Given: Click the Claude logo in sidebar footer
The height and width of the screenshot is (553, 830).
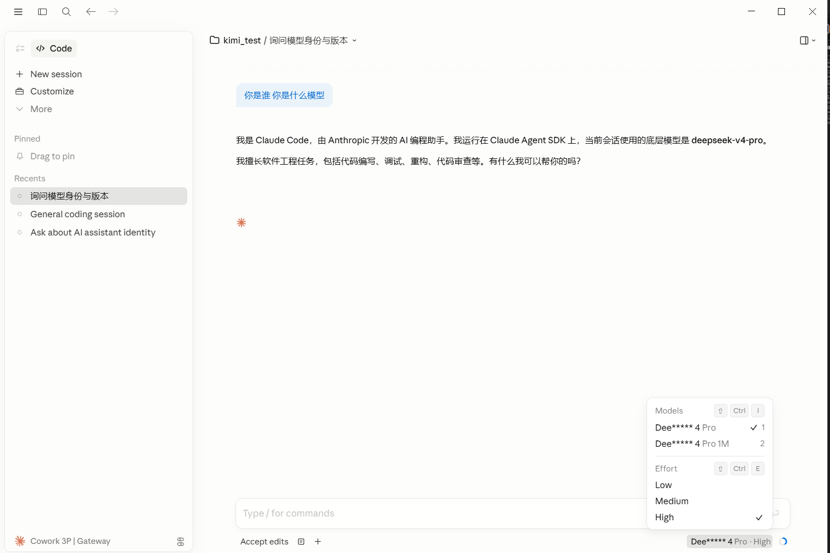Looking at the screenshot, I should click(20, 541).
